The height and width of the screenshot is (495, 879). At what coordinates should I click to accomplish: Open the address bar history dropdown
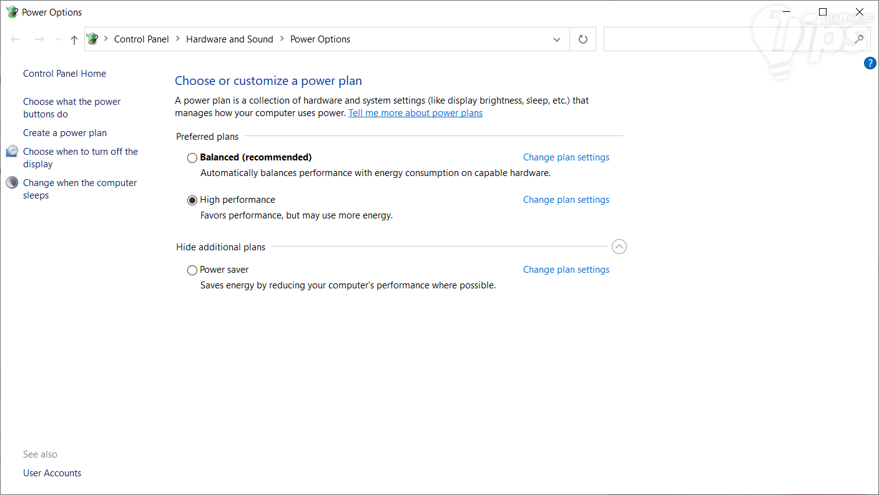pyautogui.click(x=557, y=39)
